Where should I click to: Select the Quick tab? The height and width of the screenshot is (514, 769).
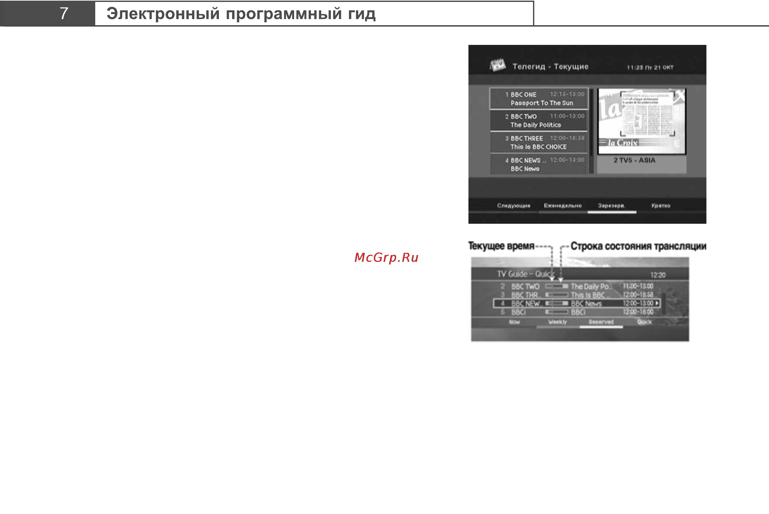click(644, 322)
